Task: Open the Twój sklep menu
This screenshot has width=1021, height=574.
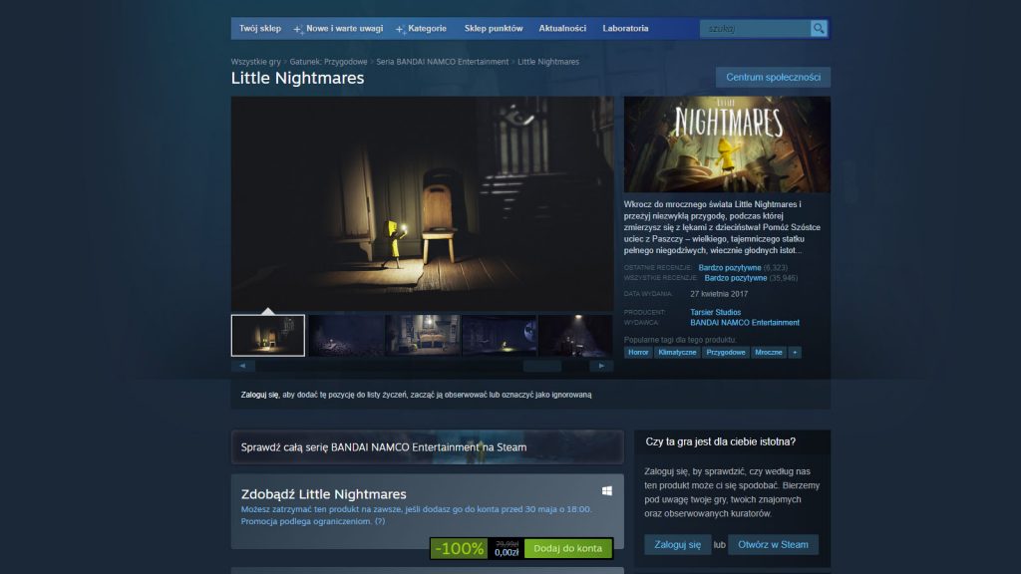Action: click(x=260, y=29)
